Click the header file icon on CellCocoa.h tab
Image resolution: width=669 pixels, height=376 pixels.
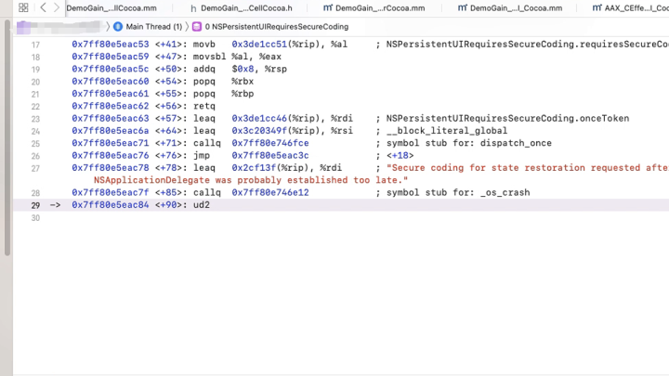coord(193,7)
